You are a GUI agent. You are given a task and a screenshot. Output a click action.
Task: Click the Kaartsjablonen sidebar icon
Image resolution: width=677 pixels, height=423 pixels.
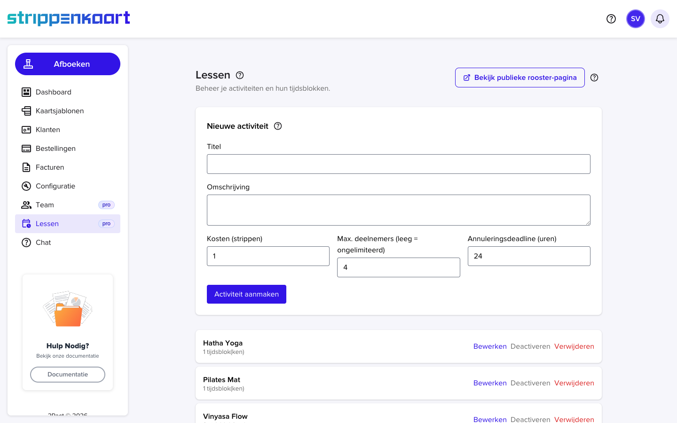pyautogui.click(x=26, y=111)
